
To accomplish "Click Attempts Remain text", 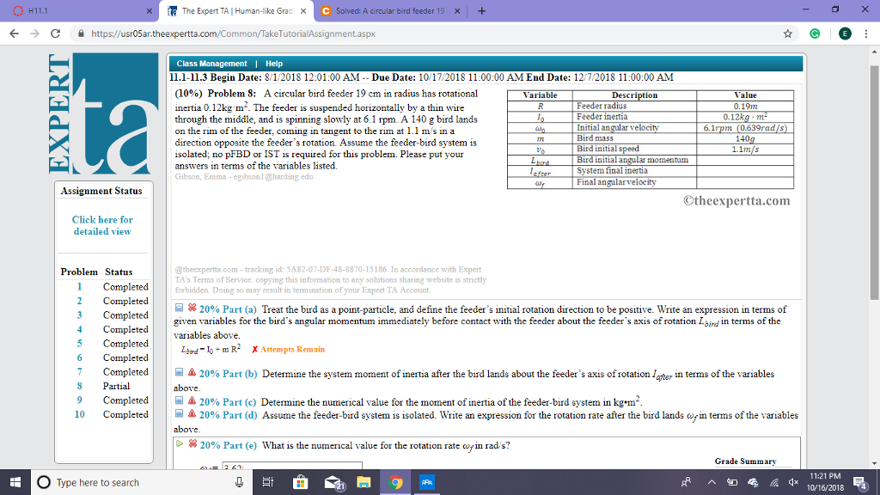I will click(x=292, y=349).
